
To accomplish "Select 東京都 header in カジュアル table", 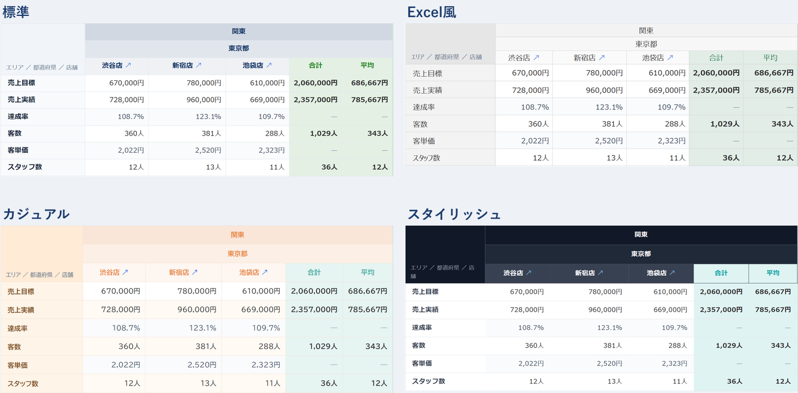I will [x=238, y=253].
